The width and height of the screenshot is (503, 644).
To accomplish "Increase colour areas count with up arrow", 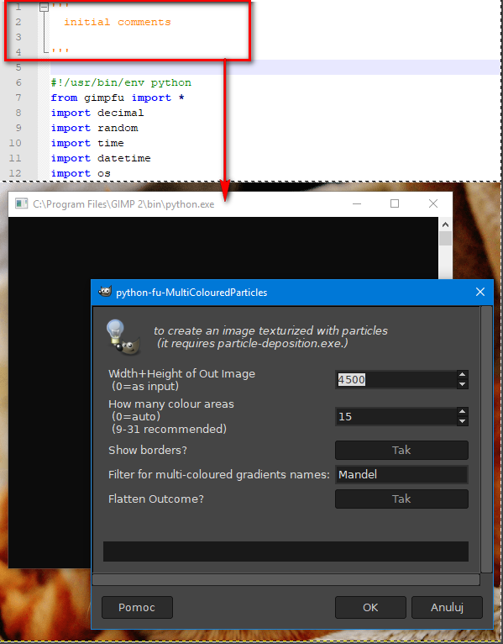I will (463, 411).
